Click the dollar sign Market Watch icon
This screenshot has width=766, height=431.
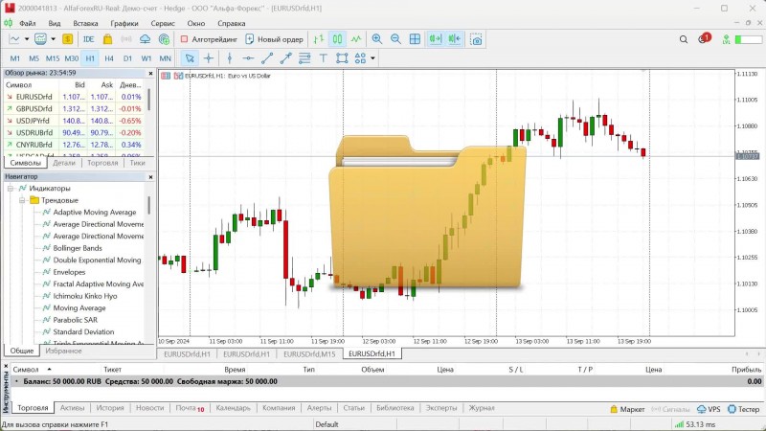pyautogui.click(x=67, y=39)
